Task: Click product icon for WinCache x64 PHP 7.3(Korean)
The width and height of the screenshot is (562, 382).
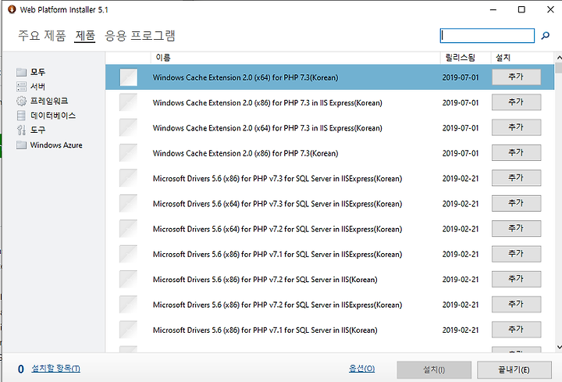Action: tap(128, 77)
